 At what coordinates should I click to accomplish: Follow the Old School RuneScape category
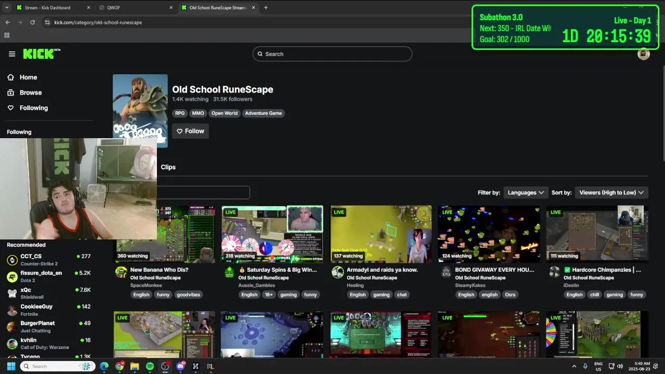click(x=190, y=131)
